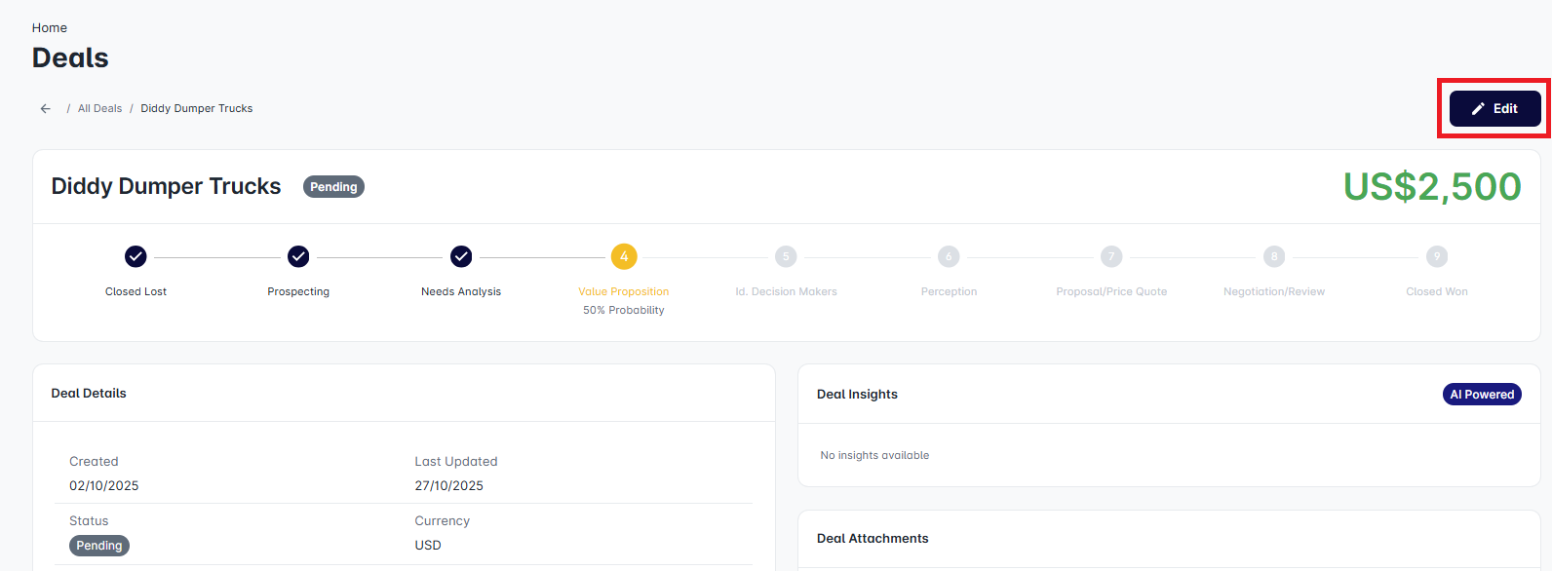Click the Edit button
The height and width of the screenshot is (571, 1552).
click(x=1494, y=109)
